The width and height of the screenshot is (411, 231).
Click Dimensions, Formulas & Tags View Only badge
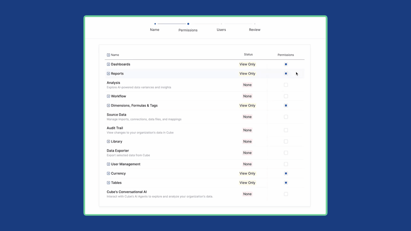coord(247,106)
